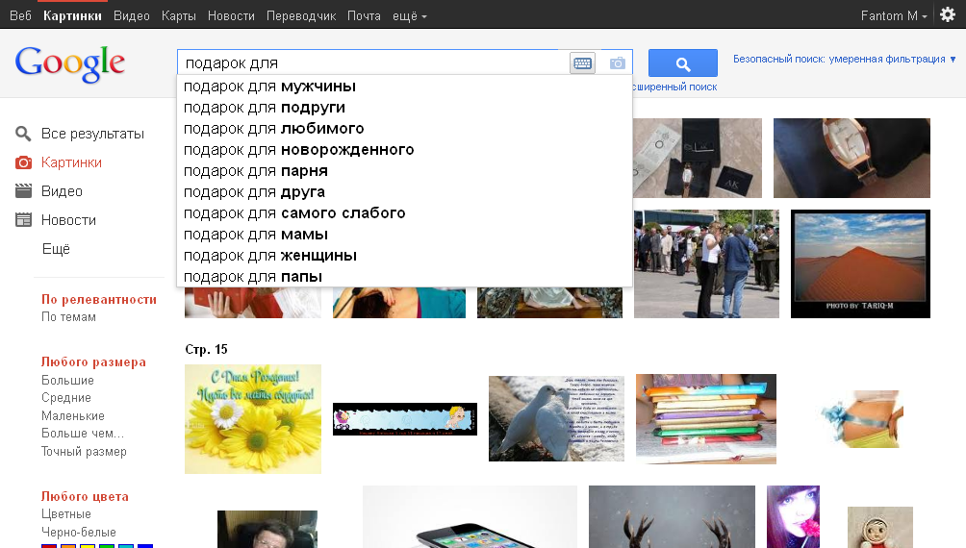The image size is (966, 548).
Task: Open the settings gear icon
Action: [x=948, y=14]
